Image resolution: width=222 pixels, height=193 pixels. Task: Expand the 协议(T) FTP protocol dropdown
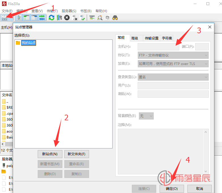(x=173, y=55)
